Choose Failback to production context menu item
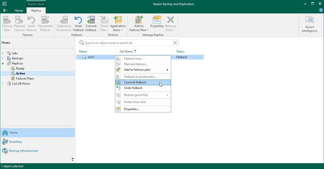 tap(143, 77)
